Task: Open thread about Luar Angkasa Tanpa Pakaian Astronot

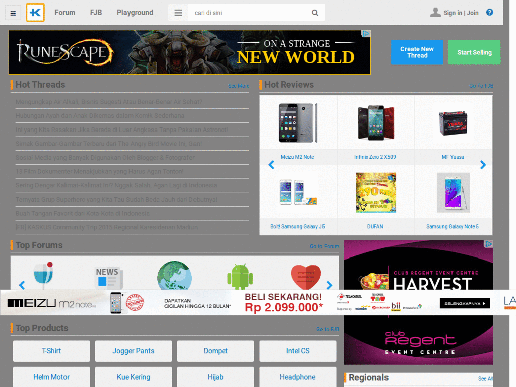Action: click(x=121, y=130)
